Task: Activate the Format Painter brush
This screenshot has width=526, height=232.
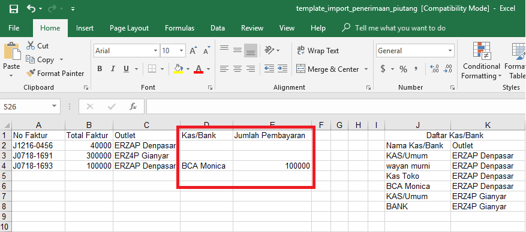Action: click(x=55, y=73)
